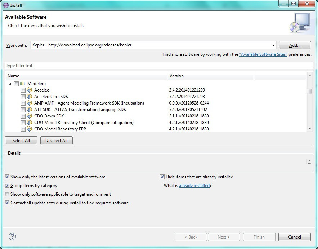This screenshot has height=249, width=318.
Task: Click the Acceleo feature icon
Action: pos(30,90)
